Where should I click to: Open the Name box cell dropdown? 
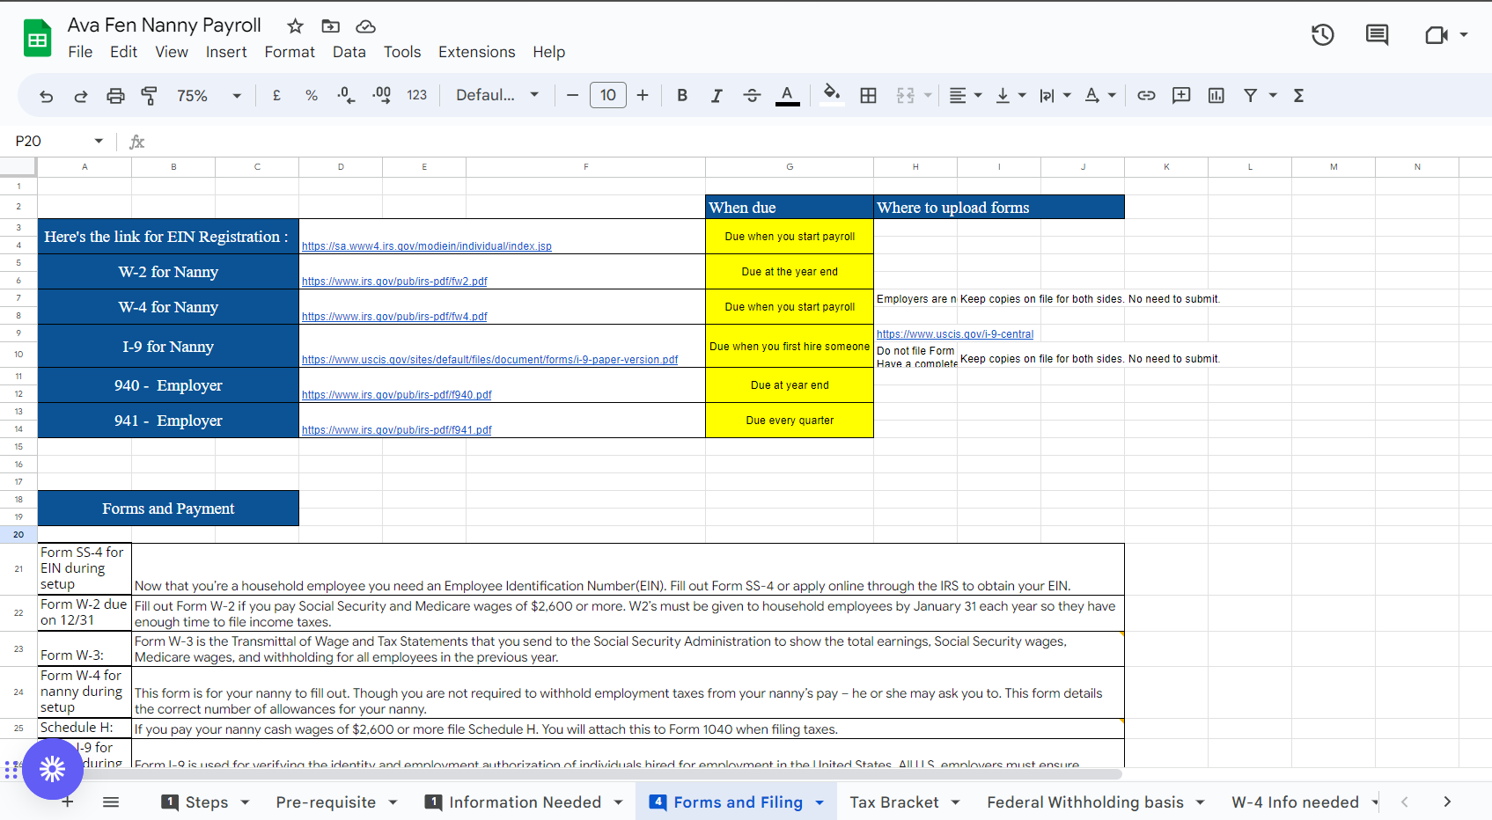click(99, 142)
